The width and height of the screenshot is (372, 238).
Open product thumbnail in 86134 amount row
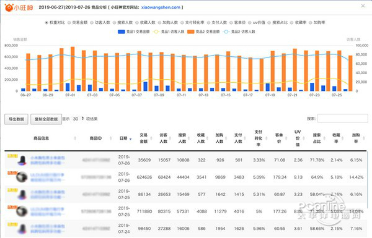22,195
